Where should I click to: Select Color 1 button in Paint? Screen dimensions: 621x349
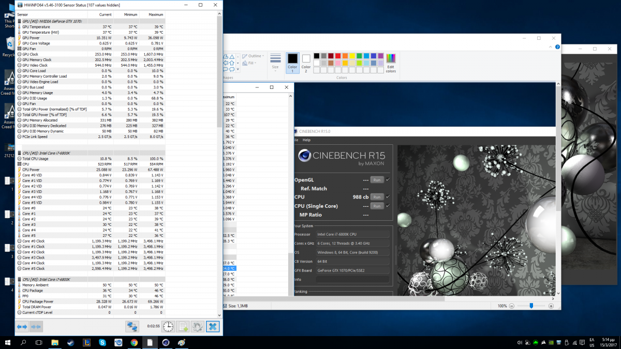tap(292, 62)
